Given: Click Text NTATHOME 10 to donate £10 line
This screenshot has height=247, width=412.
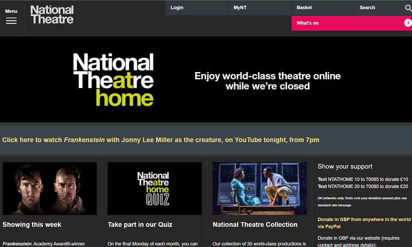Looking at the screenshot, I should [x=363, y=179].
